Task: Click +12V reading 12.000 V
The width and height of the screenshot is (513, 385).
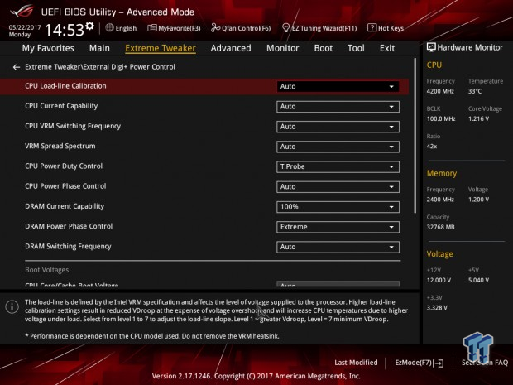Action: 439,281
